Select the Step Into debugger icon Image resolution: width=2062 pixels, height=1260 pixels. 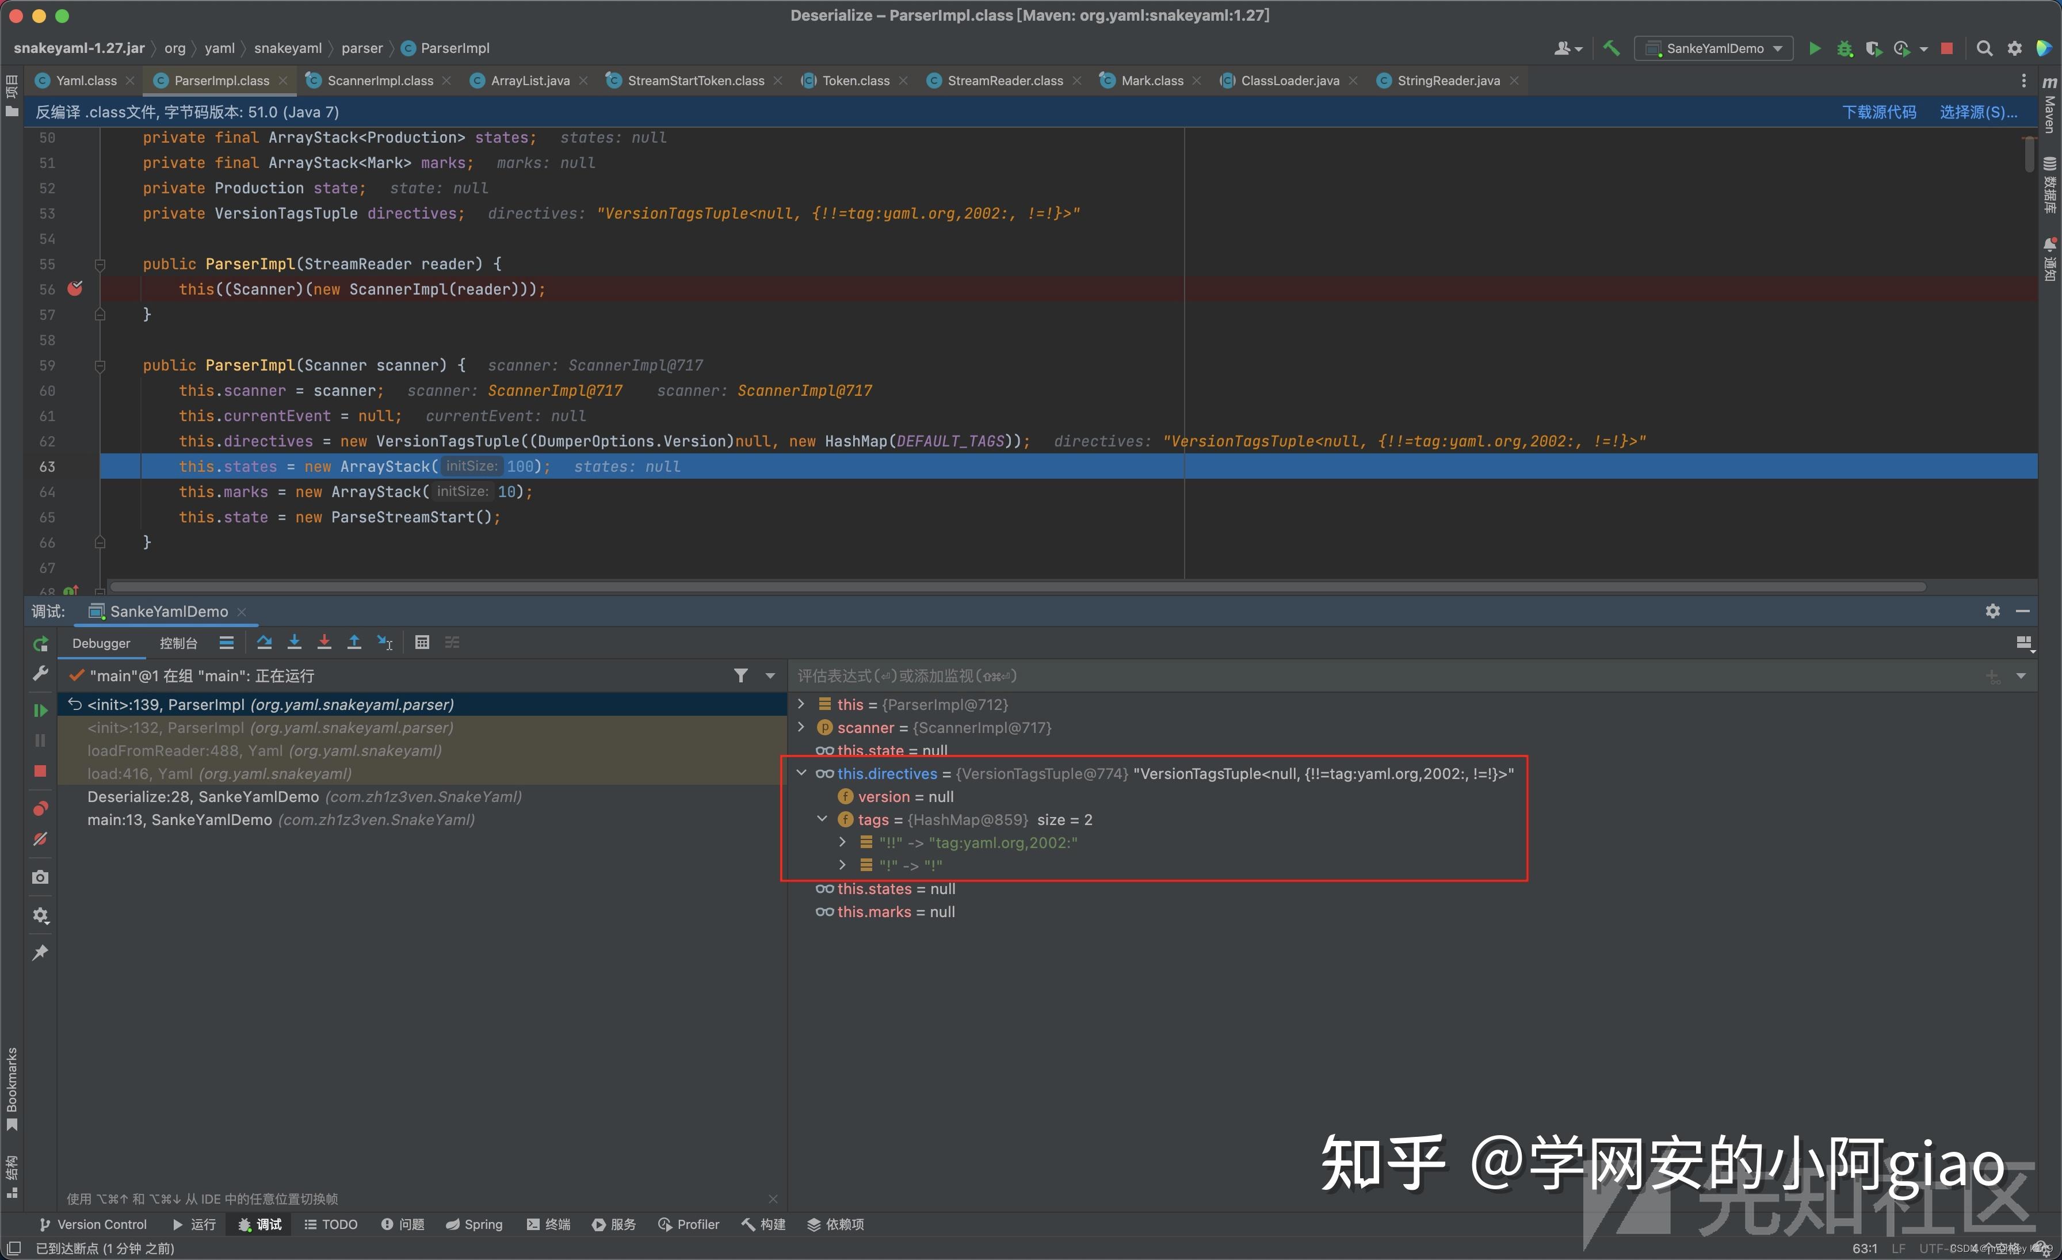295,643
